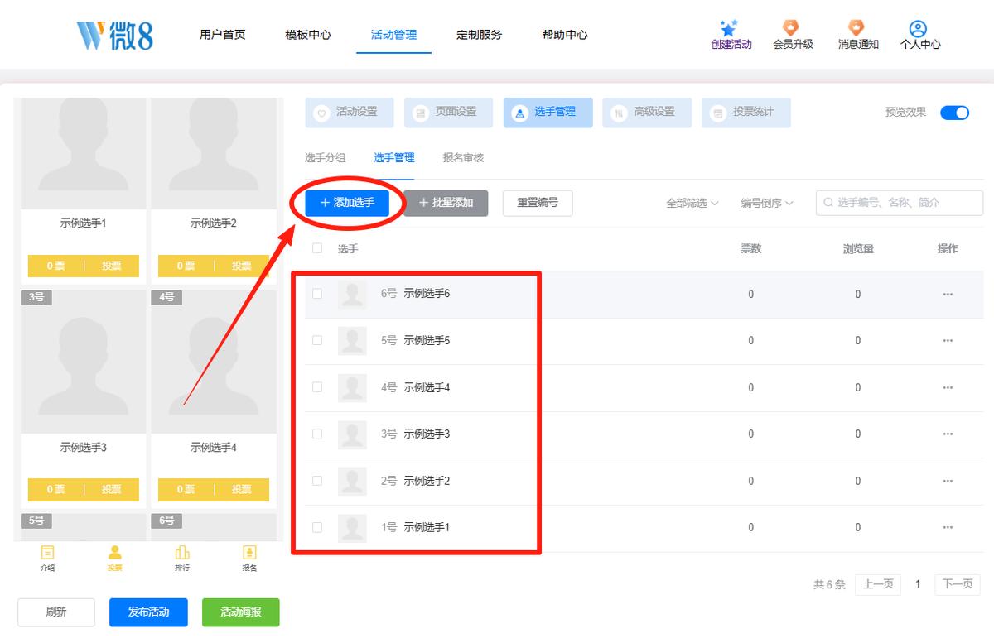
Task: Tap the 报名 signup icon in preview
Action: point(249,553)
